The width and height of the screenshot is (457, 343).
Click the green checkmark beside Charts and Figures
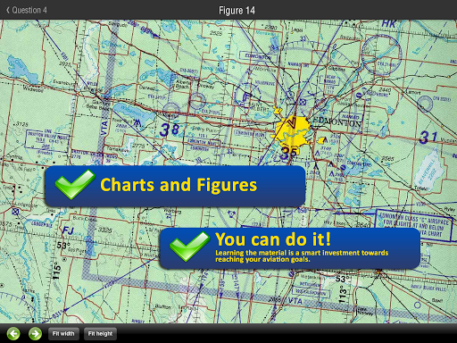[x=75, y=184]
